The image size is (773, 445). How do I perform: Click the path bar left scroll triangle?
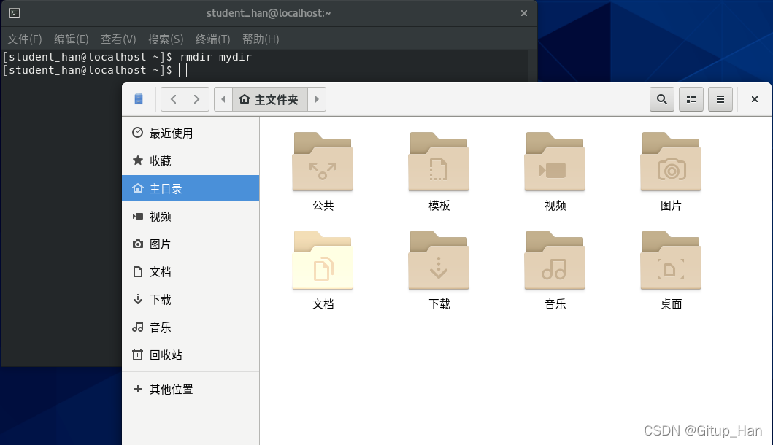(223, 99)
